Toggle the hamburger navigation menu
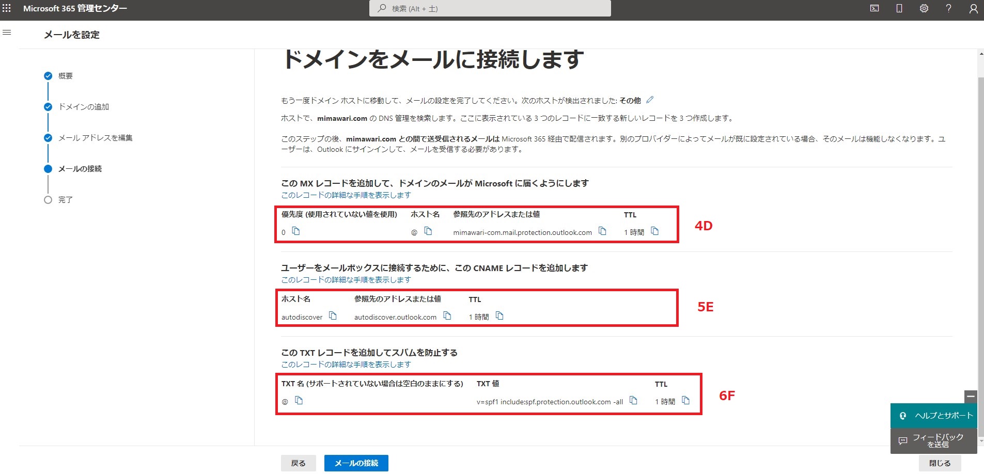Image resolution: width=984 pixels, height=474 pixels. [x=7, y=33]
